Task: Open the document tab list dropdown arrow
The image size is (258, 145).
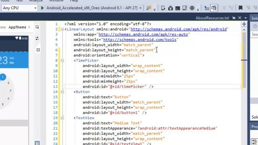Action: point(246,18)
